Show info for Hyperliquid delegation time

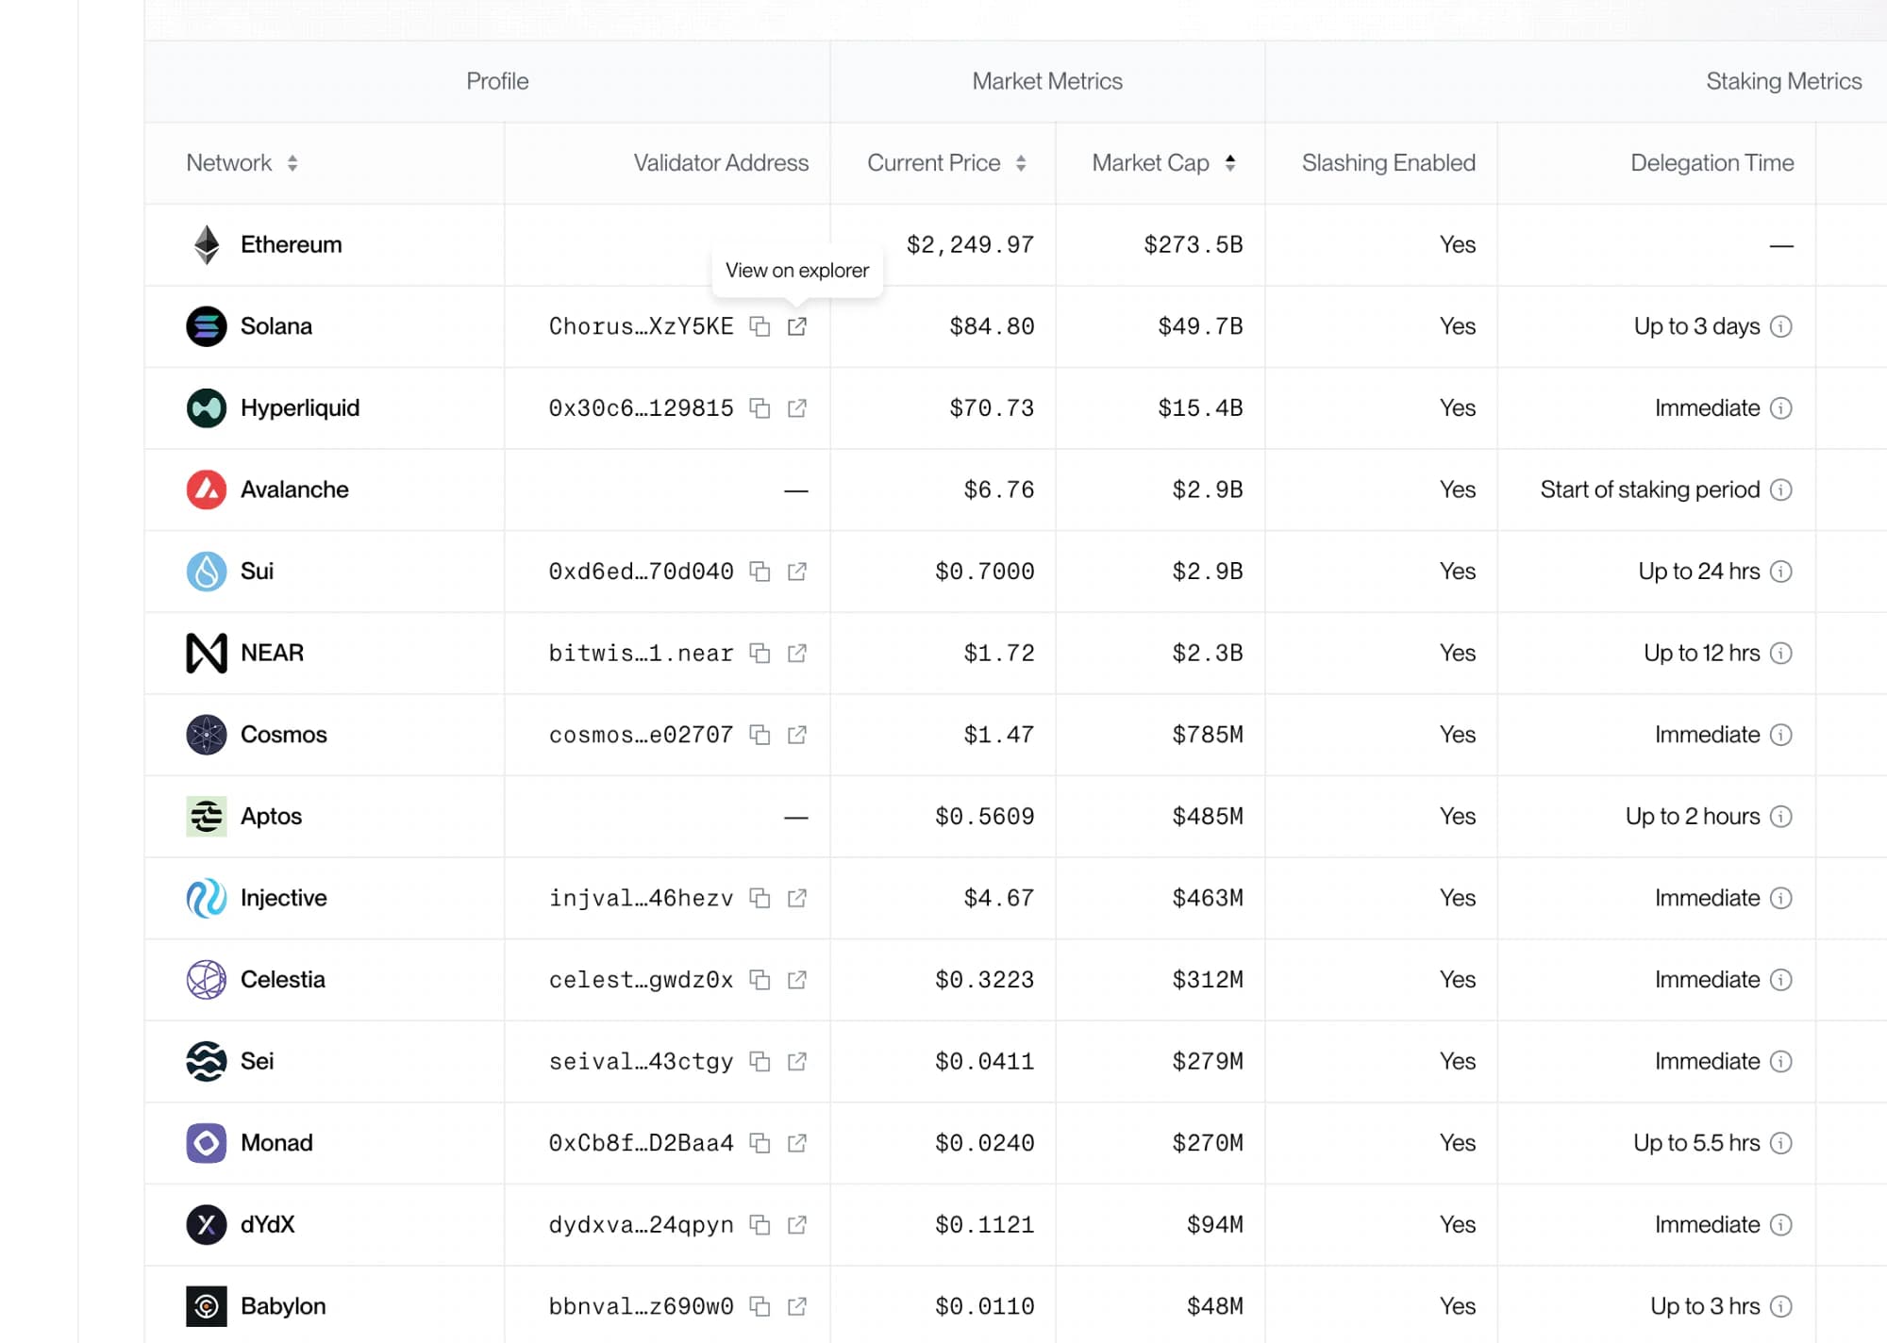tap(1781, 408)
